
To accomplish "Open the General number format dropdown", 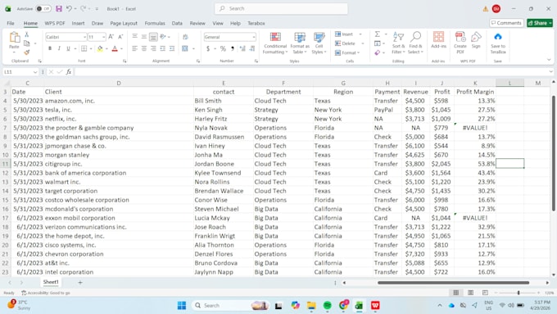I will click(x=254, y=37).
